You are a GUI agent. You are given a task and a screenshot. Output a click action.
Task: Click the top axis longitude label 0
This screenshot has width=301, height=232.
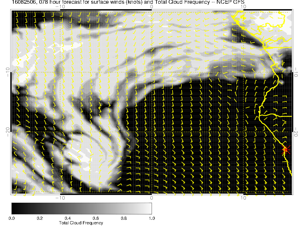152,7
